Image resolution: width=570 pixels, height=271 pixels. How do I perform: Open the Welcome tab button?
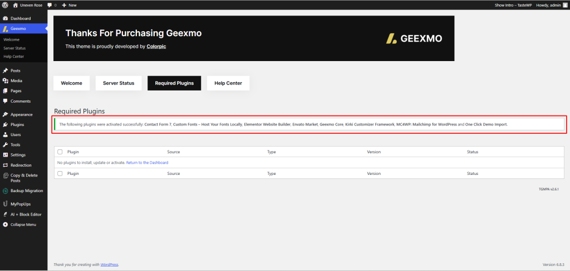click(71, 83)
